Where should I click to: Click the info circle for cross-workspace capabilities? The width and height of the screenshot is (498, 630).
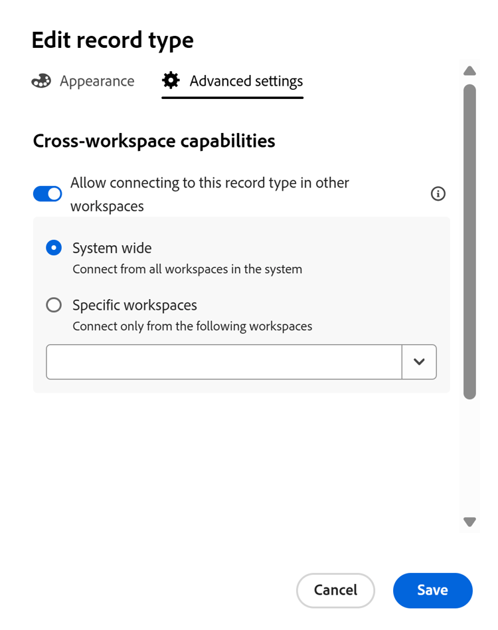tap(438, 193)
